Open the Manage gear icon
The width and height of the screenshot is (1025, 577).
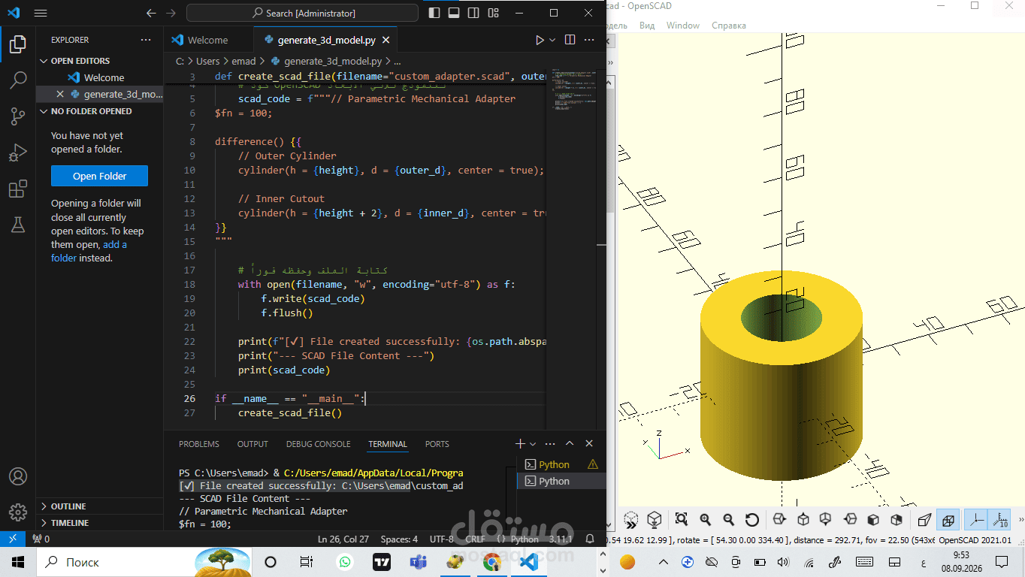(18, 512)
